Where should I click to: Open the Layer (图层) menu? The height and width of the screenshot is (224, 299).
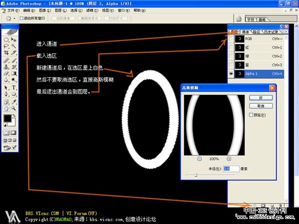pyautogui.click(x=61, y=10)
